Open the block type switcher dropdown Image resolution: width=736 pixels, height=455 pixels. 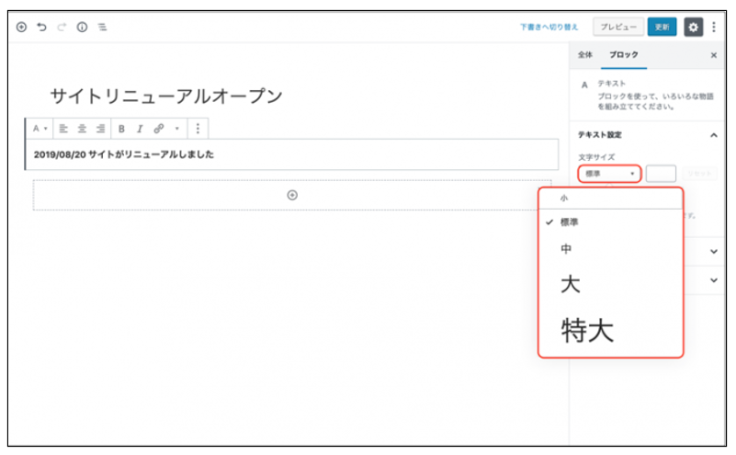pos(40,129)
